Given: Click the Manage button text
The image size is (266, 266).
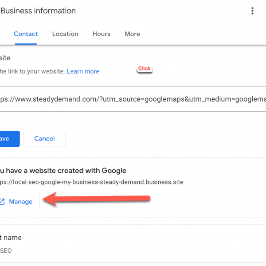Looking at the screenshot, I should coord(21,202).
